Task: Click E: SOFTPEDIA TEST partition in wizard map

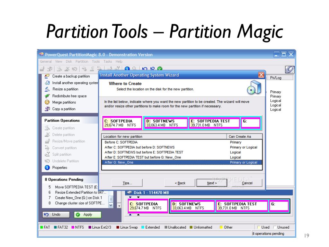Action: [x=214, y=123]
